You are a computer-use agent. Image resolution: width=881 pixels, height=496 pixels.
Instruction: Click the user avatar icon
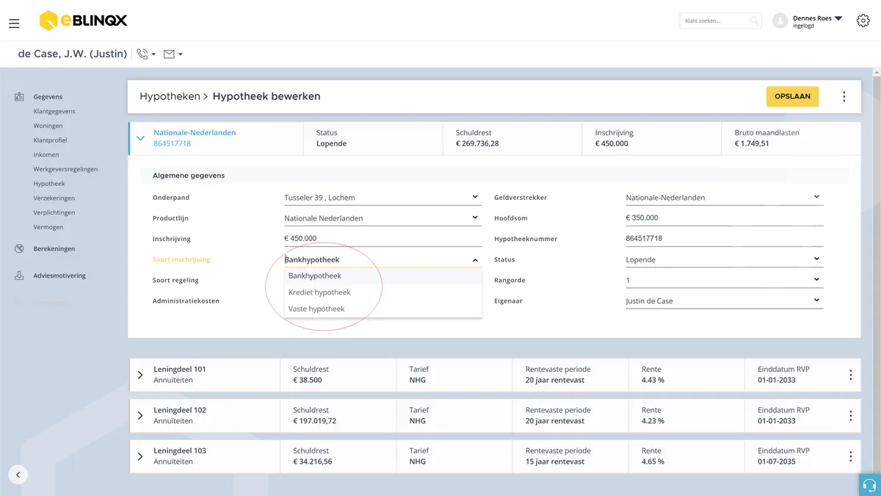point(780,21)
